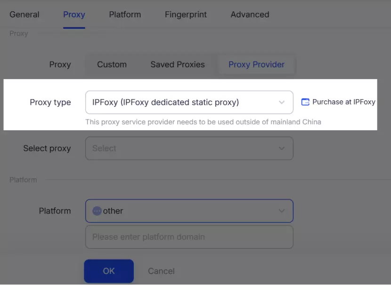Open the Advanced tab
391x285 pixels.
(x=250, y=15)
